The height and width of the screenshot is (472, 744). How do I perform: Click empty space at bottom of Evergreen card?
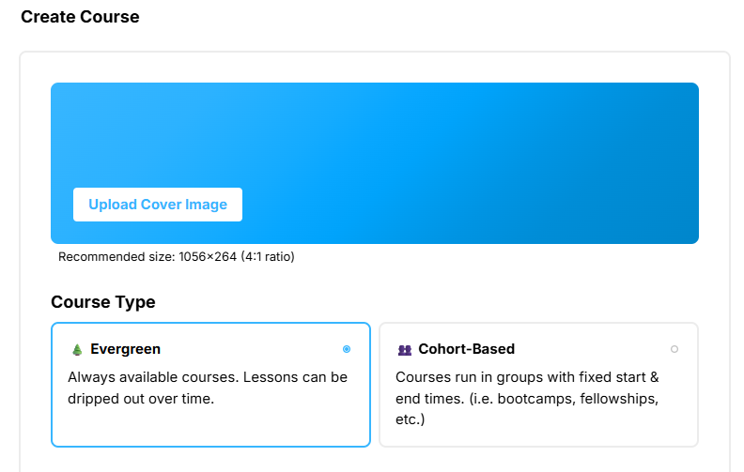[210, 427]
